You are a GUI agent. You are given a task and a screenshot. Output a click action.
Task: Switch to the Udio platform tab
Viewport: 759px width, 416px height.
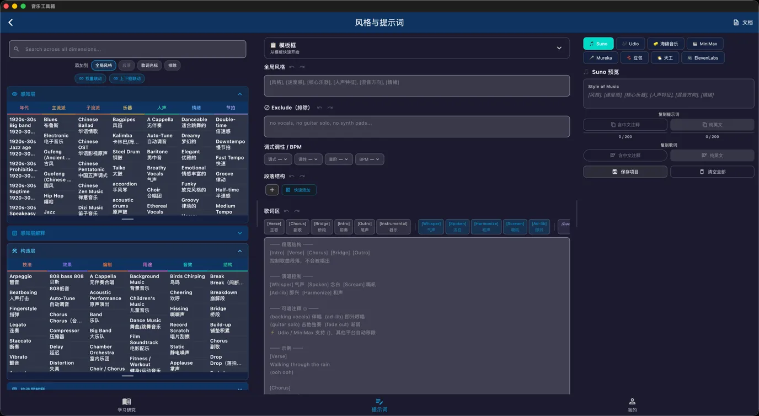630,43
